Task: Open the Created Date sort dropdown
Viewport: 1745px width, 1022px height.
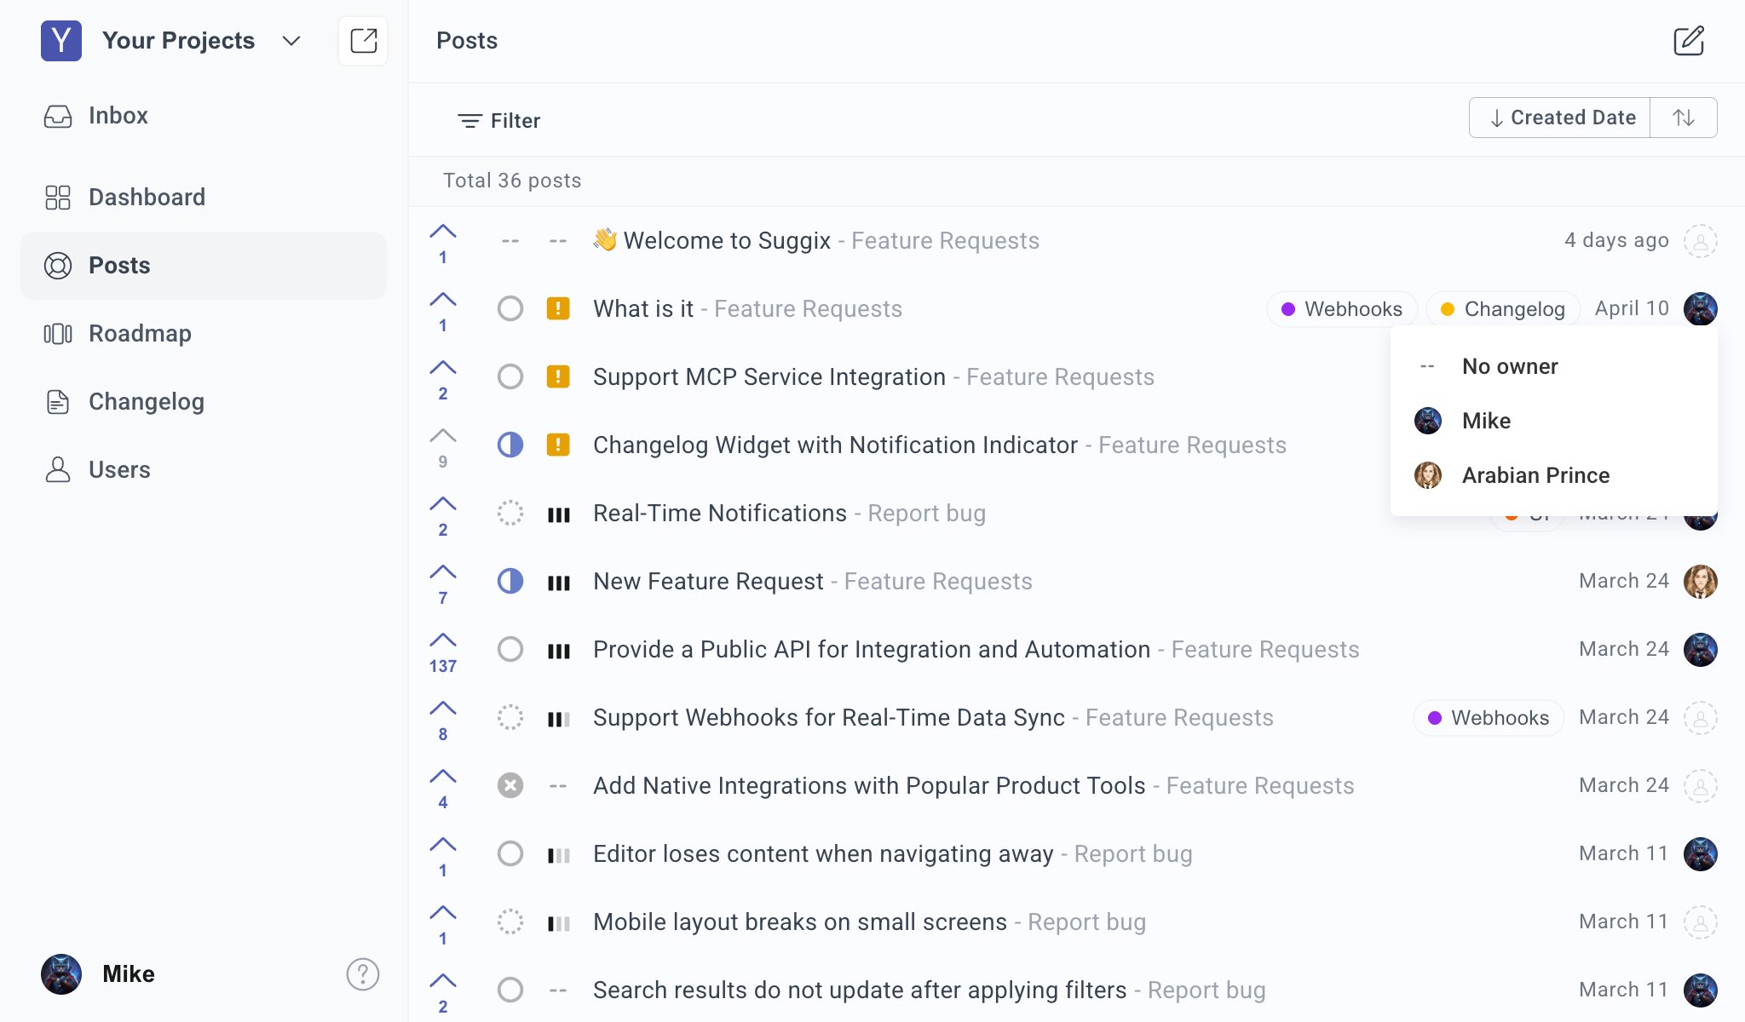Action: pyautogui.click(x=1560, y=118)
